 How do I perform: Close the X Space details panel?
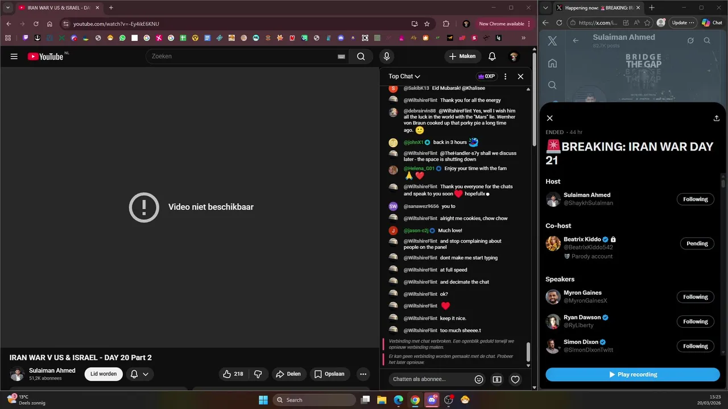point(549,118)
